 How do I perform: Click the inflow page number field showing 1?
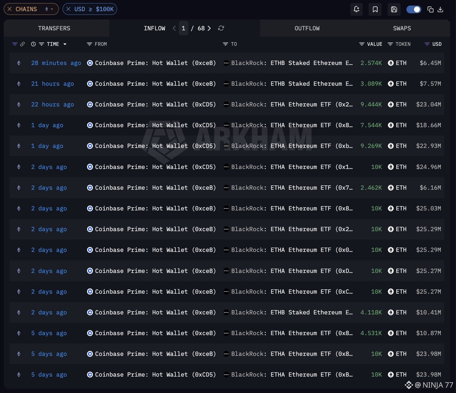coord(183,28)
